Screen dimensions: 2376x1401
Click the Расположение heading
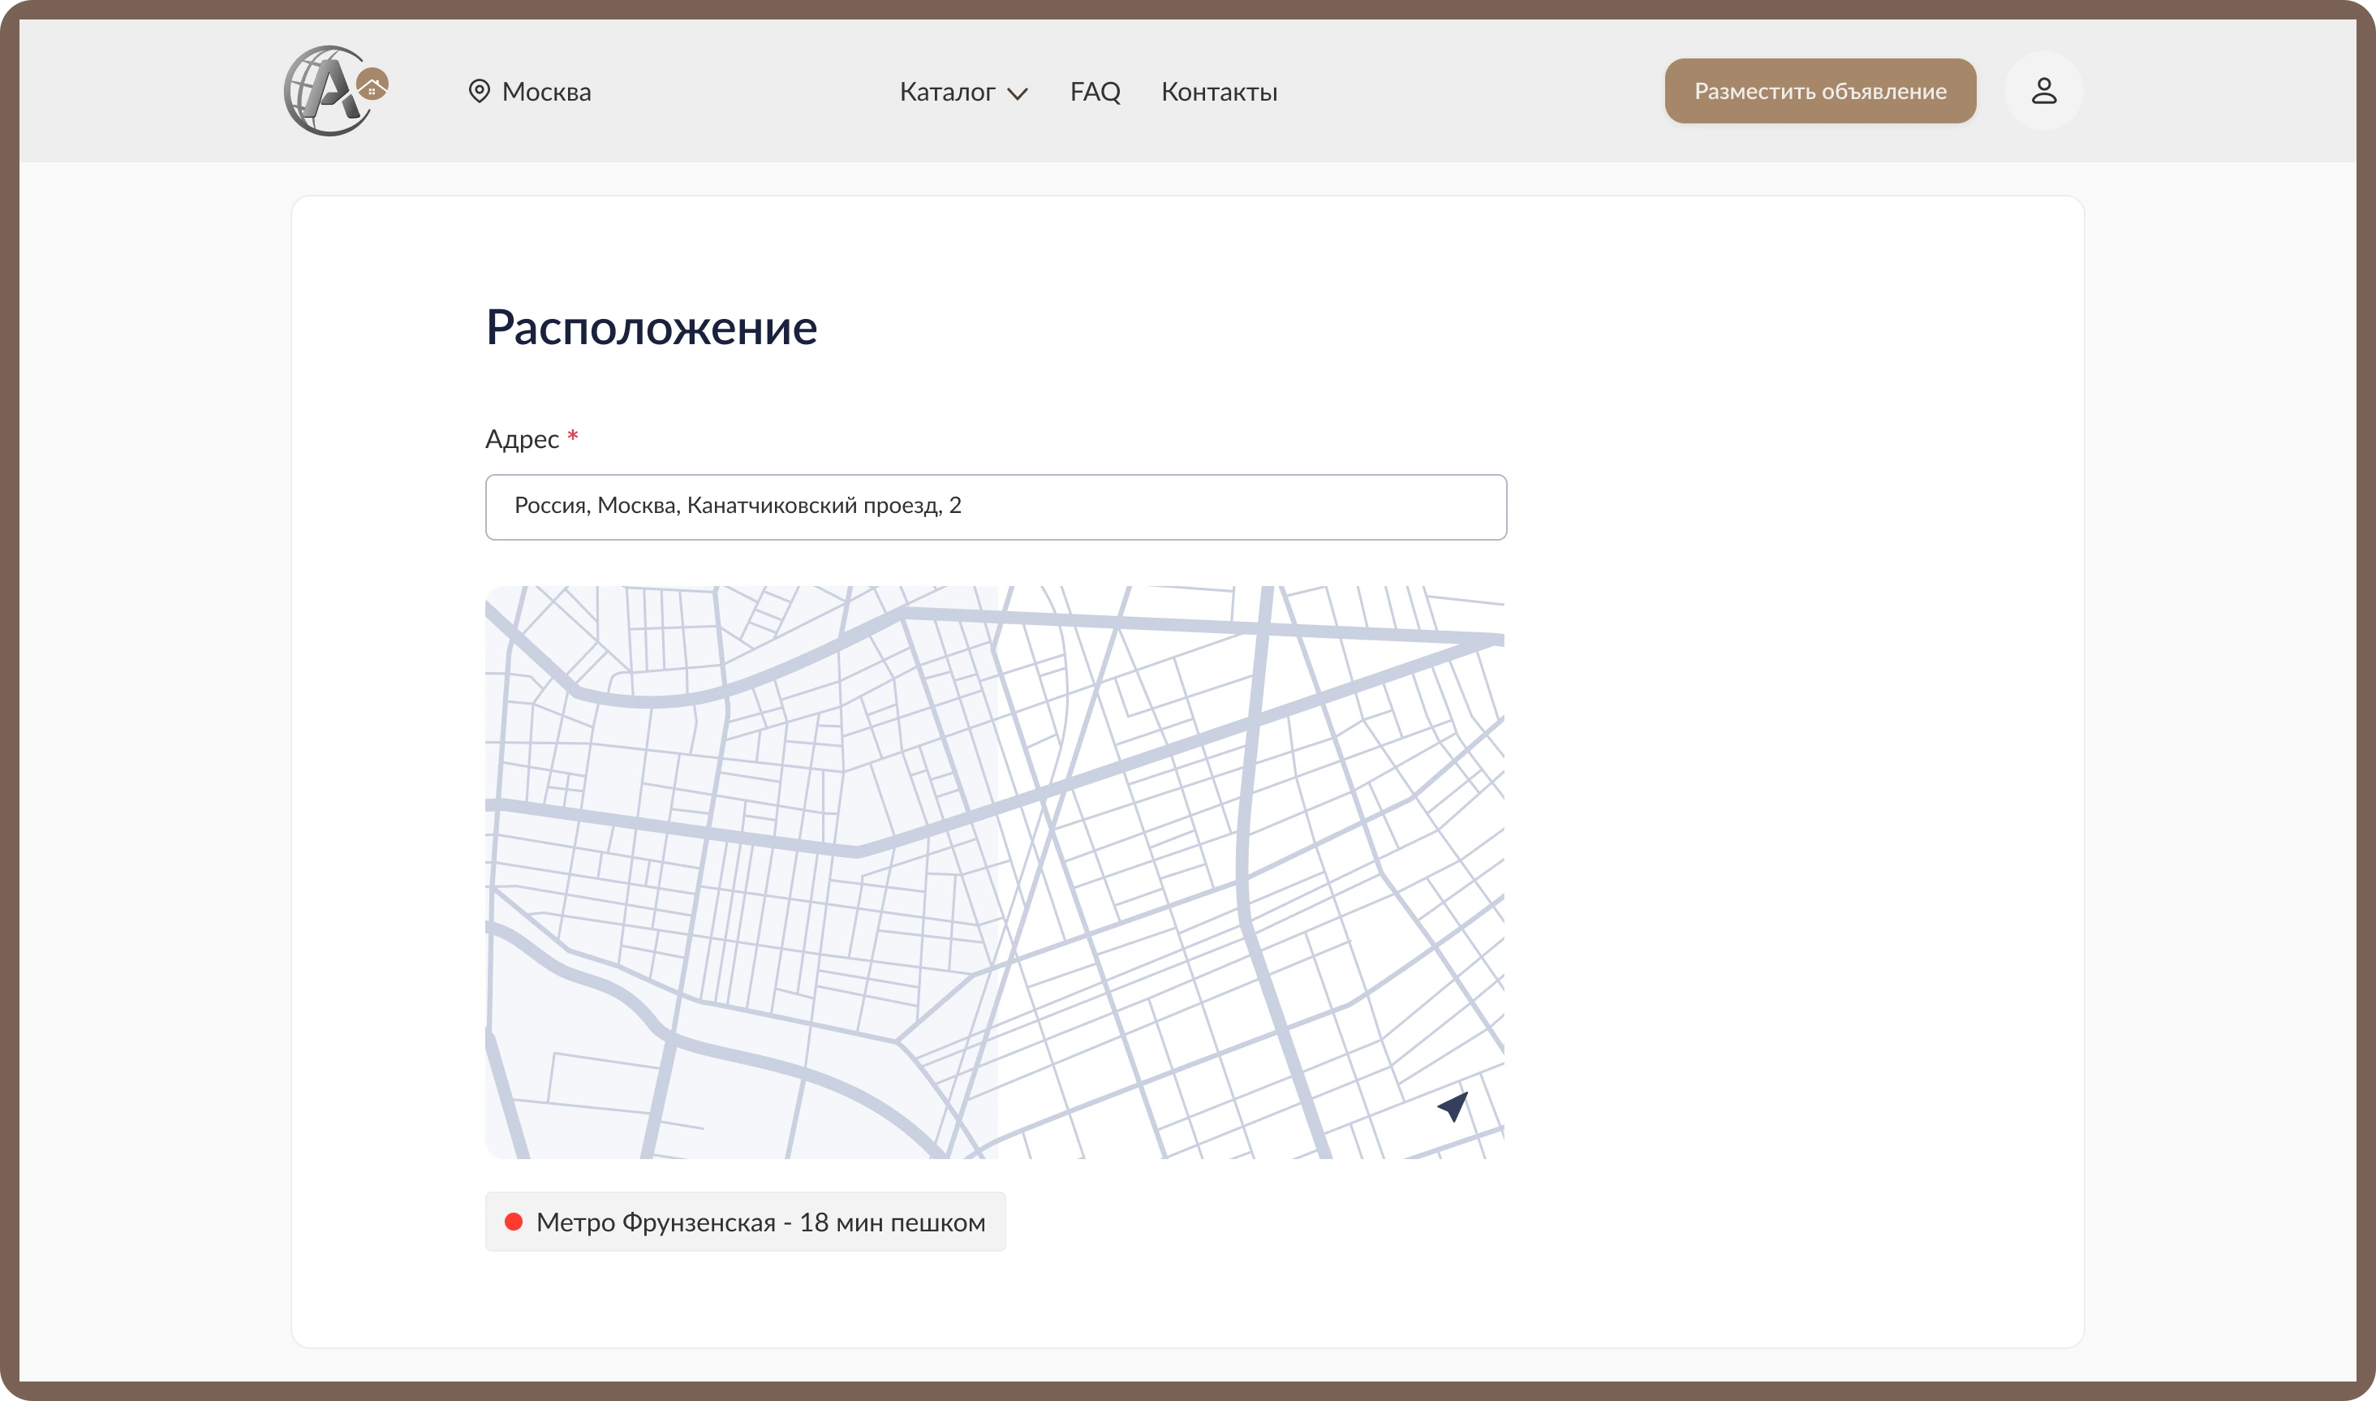tap(651, 328)
